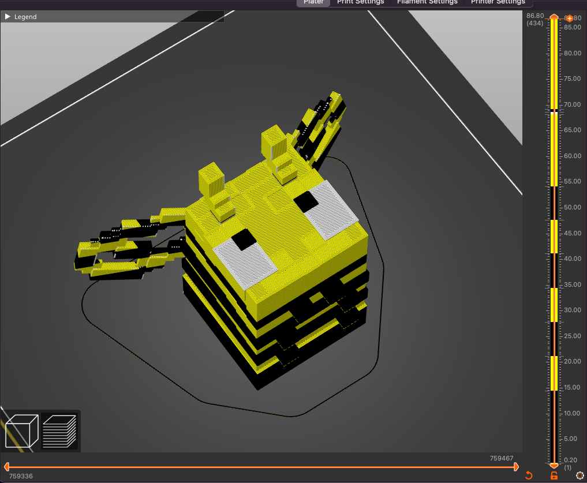Screen dimensions: 587x483
Task: Switch to the sliced layers preview view
Action: (x=59, y=431)
